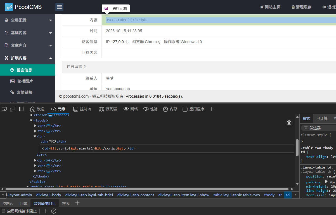Select table.layui-table.table-two in breadcrumb bar
The image size is (336, 215).
236,195
